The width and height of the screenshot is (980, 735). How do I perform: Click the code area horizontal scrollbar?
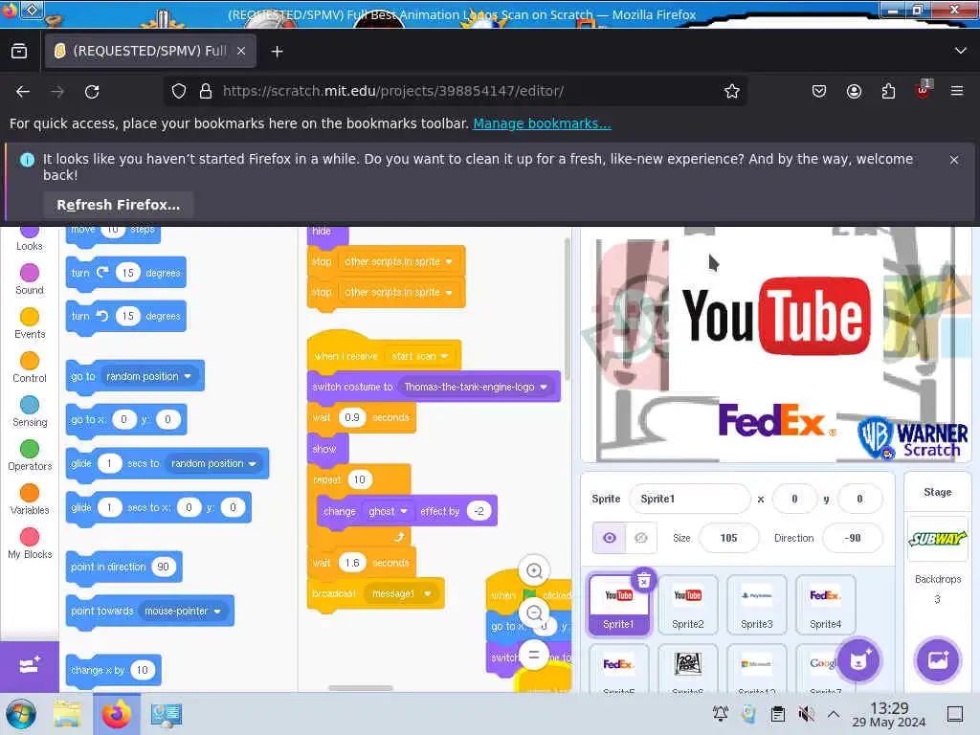coord(361,688)
